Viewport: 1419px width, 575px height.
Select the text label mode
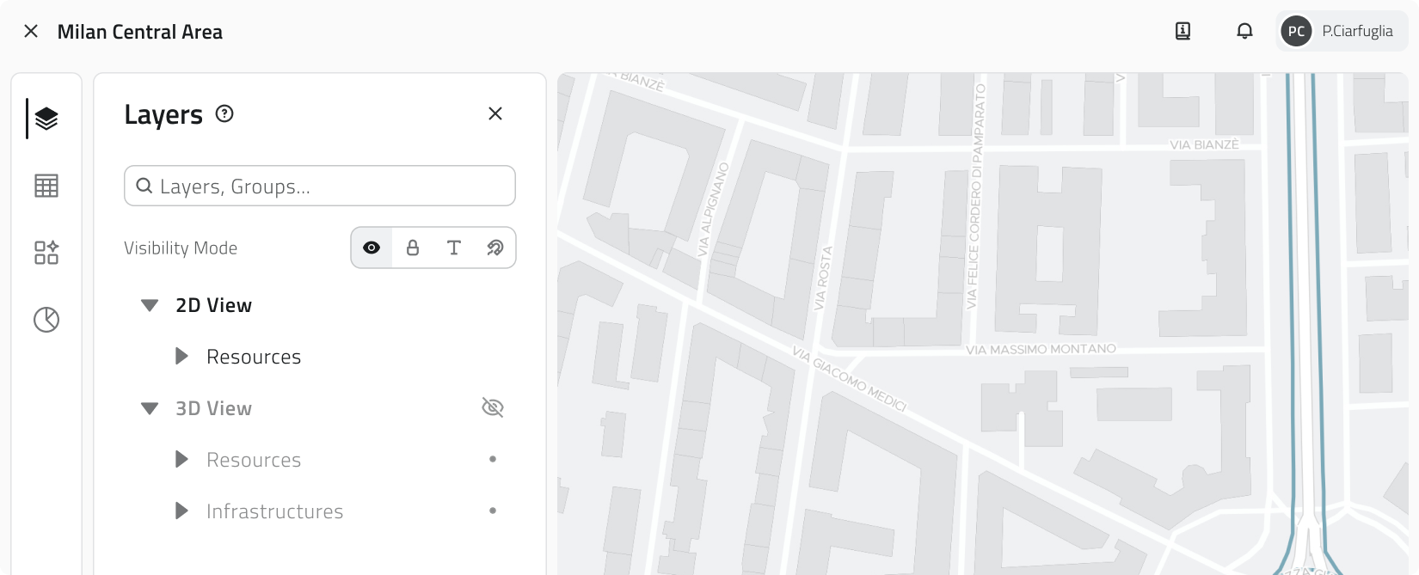(454, 248)
